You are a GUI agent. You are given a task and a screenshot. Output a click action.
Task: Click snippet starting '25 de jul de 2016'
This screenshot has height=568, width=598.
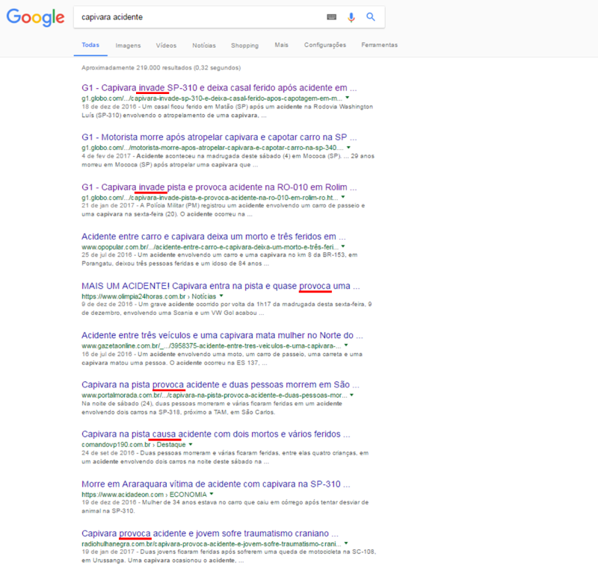(220, 259)
